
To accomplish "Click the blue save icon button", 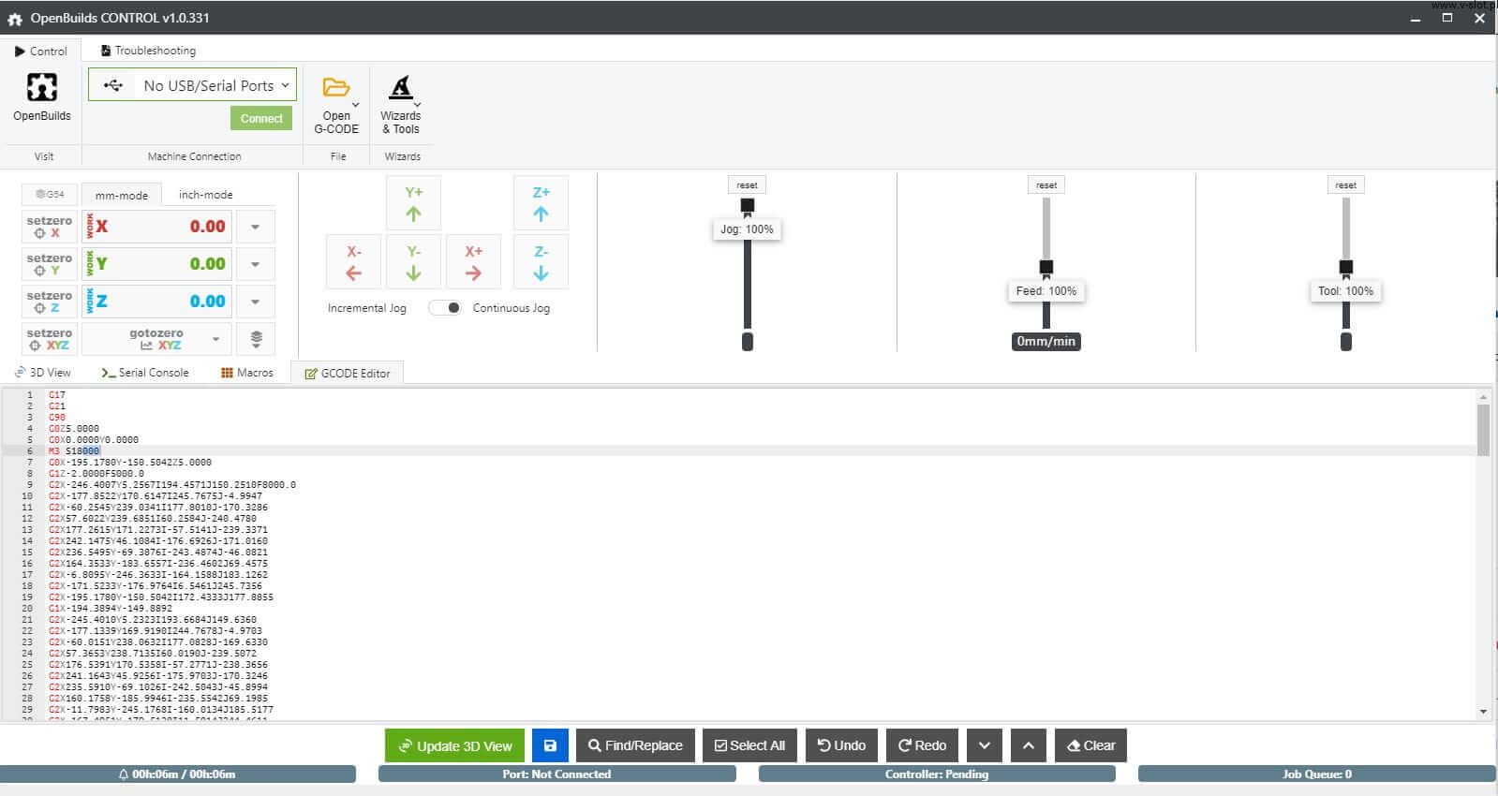I will [x=550, y=745].
